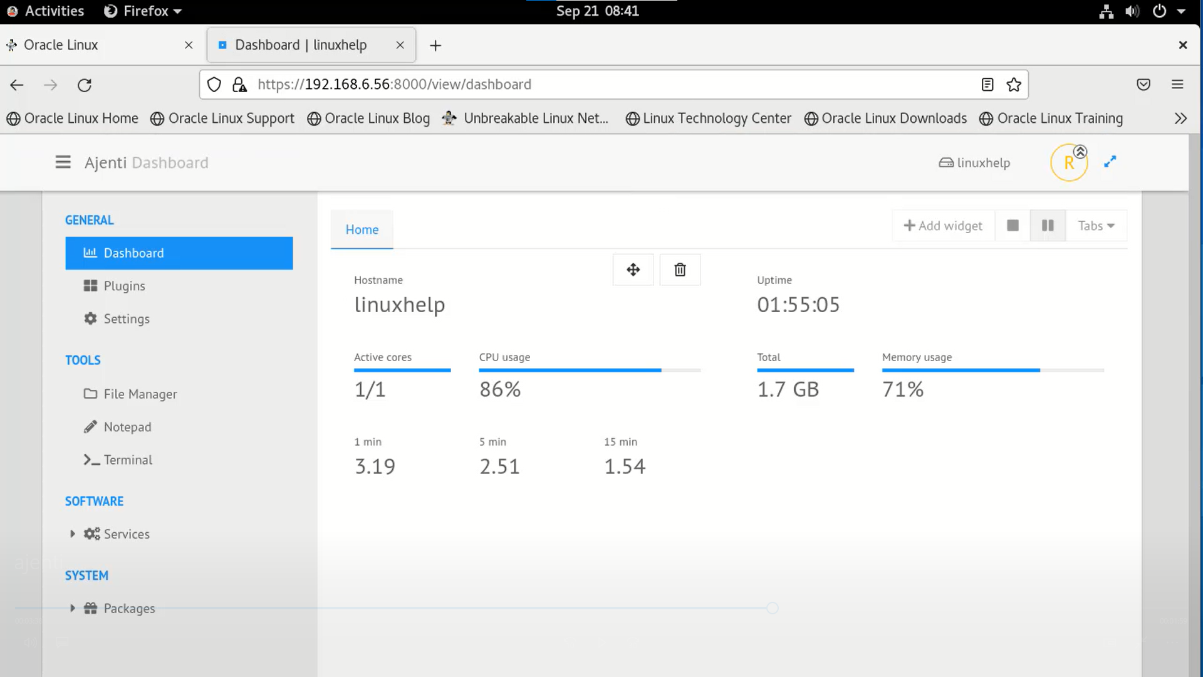Click Add widget button
Screen dimensions: 1203x677
pyautogui.click(x=943, y=226)
